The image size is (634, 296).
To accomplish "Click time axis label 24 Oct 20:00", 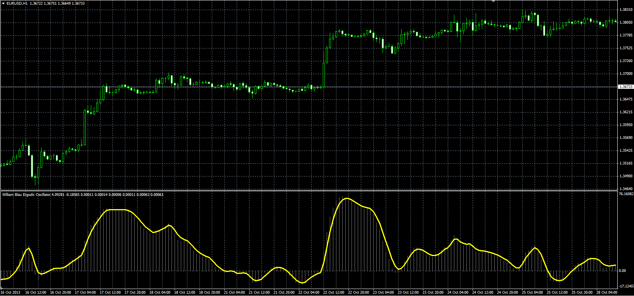I will [508, 293].
